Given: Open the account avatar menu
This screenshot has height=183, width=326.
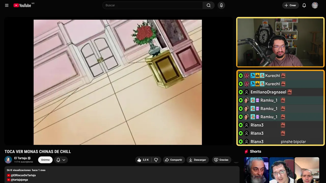Looking at the screenshot, I should click(x=315, y=5).
